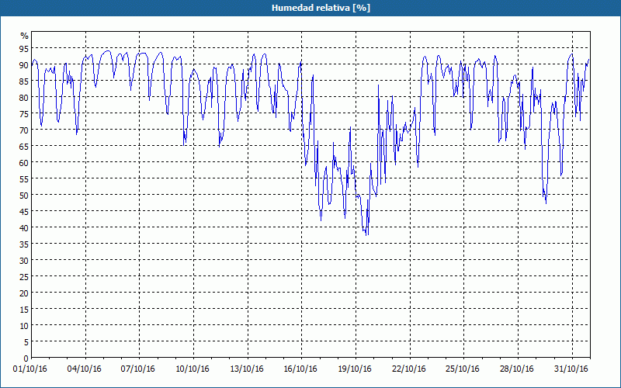The height and width of the screenshot is (388, 621).
Task: Click the 55 value on y-axis
Action: [x=24, y=179]
